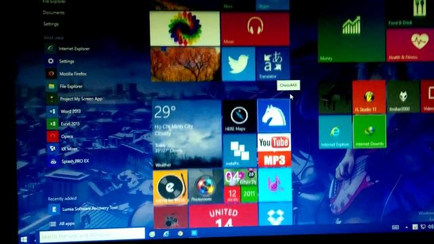
Task: Open the calendar tile showing 04
Action: pos(241,186)
